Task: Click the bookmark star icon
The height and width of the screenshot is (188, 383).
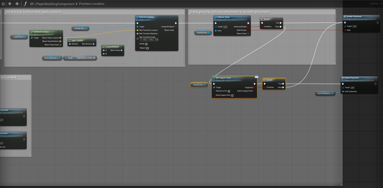Action: tap(3, 4)
